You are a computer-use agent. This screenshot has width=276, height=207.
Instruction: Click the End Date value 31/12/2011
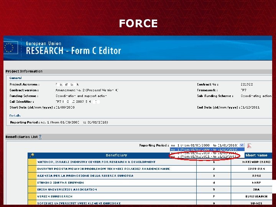pyautogui.click(x=250, y=107)
